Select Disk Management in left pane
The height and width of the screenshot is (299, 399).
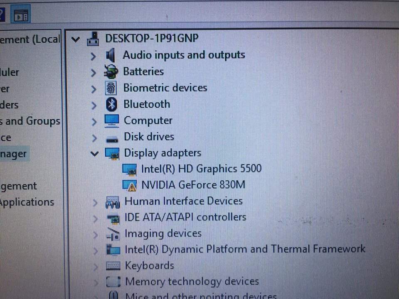pos(18,186)
